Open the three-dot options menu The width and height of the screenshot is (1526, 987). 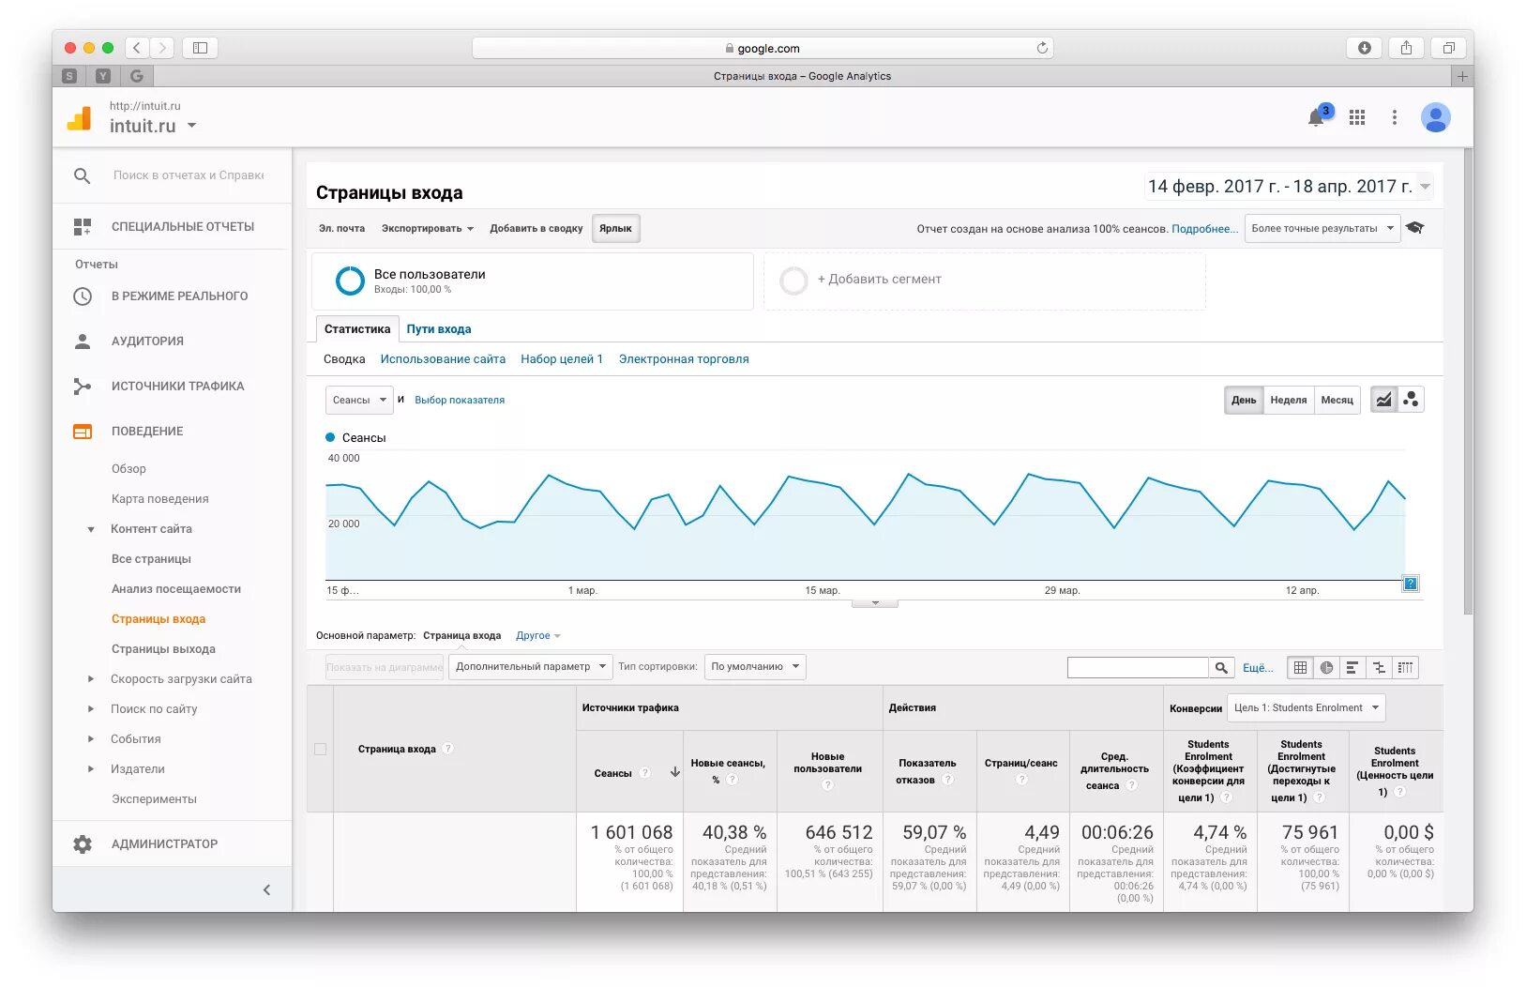pos(1395,117)
